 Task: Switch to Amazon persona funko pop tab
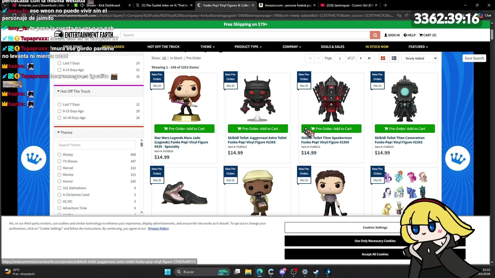coord(287,5)
